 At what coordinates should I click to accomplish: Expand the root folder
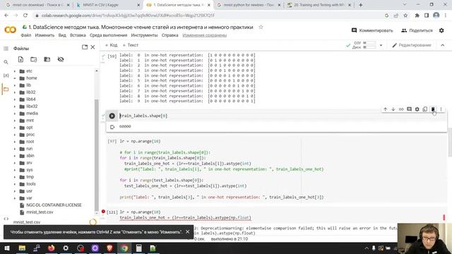[15, 142]
